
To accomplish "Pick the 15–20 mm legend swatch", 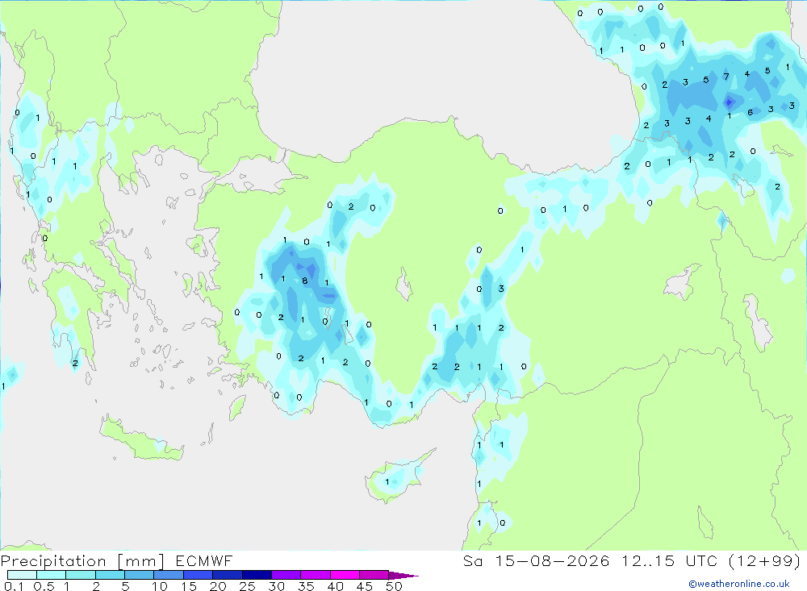I will click(199, 575).
